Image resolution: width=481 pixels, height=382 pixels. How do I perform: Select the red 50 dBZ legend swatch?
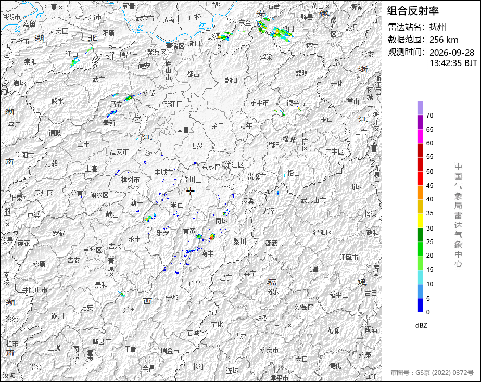point(420,164)
